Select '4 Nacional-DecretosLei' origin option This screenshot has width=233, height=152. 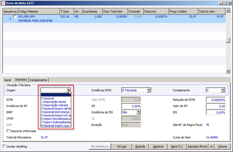56,112
